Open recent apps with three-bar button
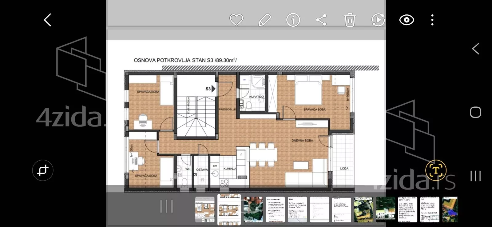The height and width of the screenshot is (227, 492). pos(475,176)
